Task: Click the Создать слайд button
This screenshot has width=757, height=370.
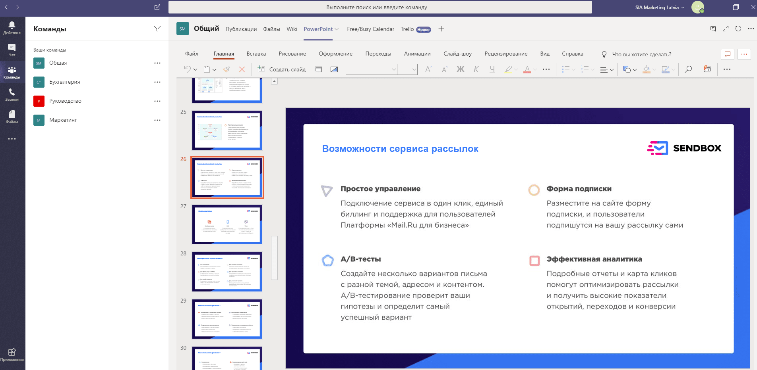Action: point(282,69)
